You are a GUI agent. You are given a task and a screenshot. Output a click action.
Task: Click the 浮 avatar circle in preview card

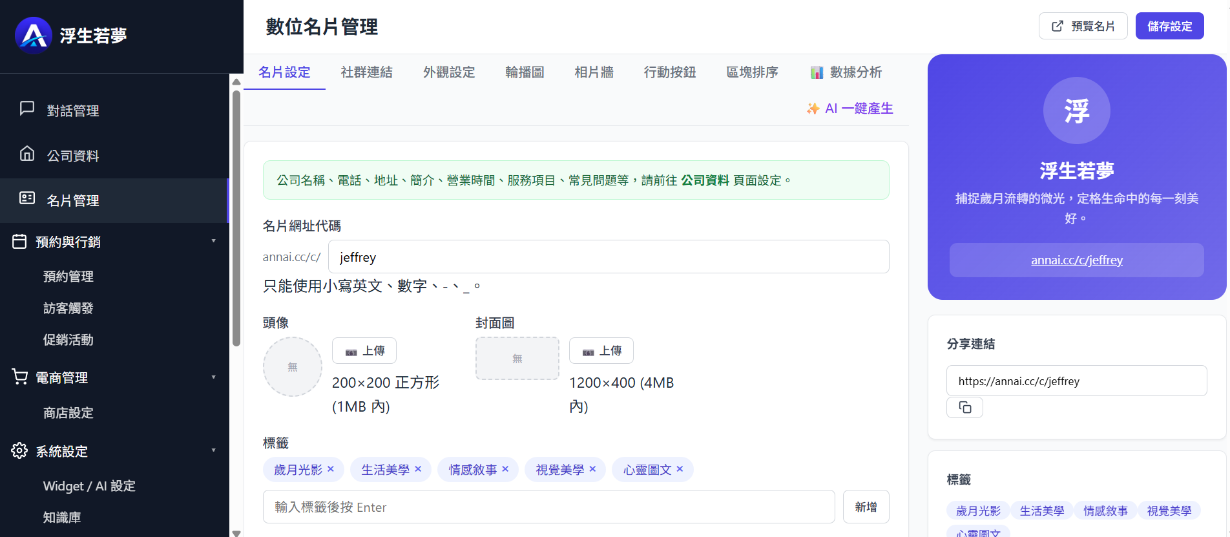tap(1076, 111)
